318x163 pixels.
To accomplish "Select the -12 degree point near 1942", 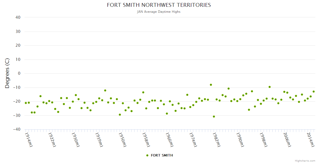I will 105,90.
